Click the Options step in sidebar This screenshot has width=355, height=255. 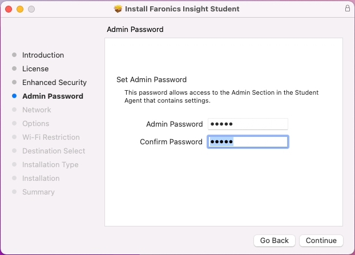point(35,124)
